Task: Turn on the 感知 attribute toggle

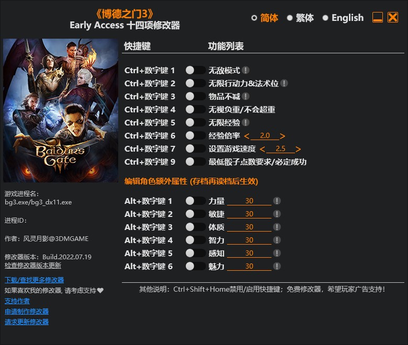Action: coord(196,253)
